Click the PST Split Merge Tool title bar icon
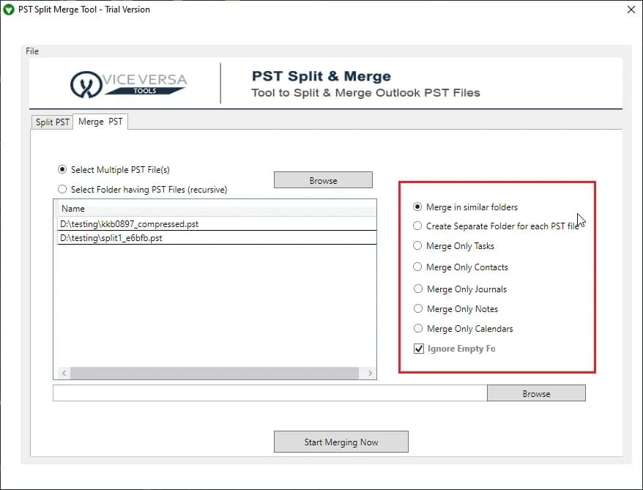The image size is (643, 490). click(8, 10)
